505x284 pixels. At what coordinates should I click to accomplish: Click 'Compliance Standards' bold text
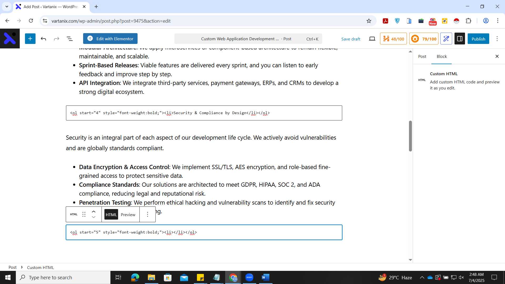click(109, 185)
